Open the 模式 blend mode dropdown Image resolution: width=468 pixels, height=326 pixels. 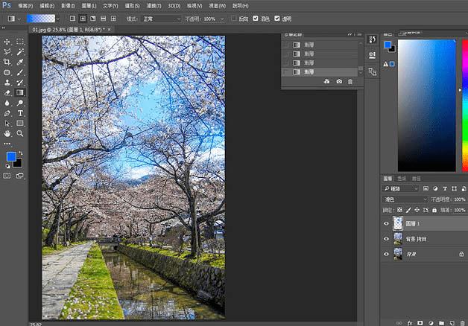coord(161,18)
